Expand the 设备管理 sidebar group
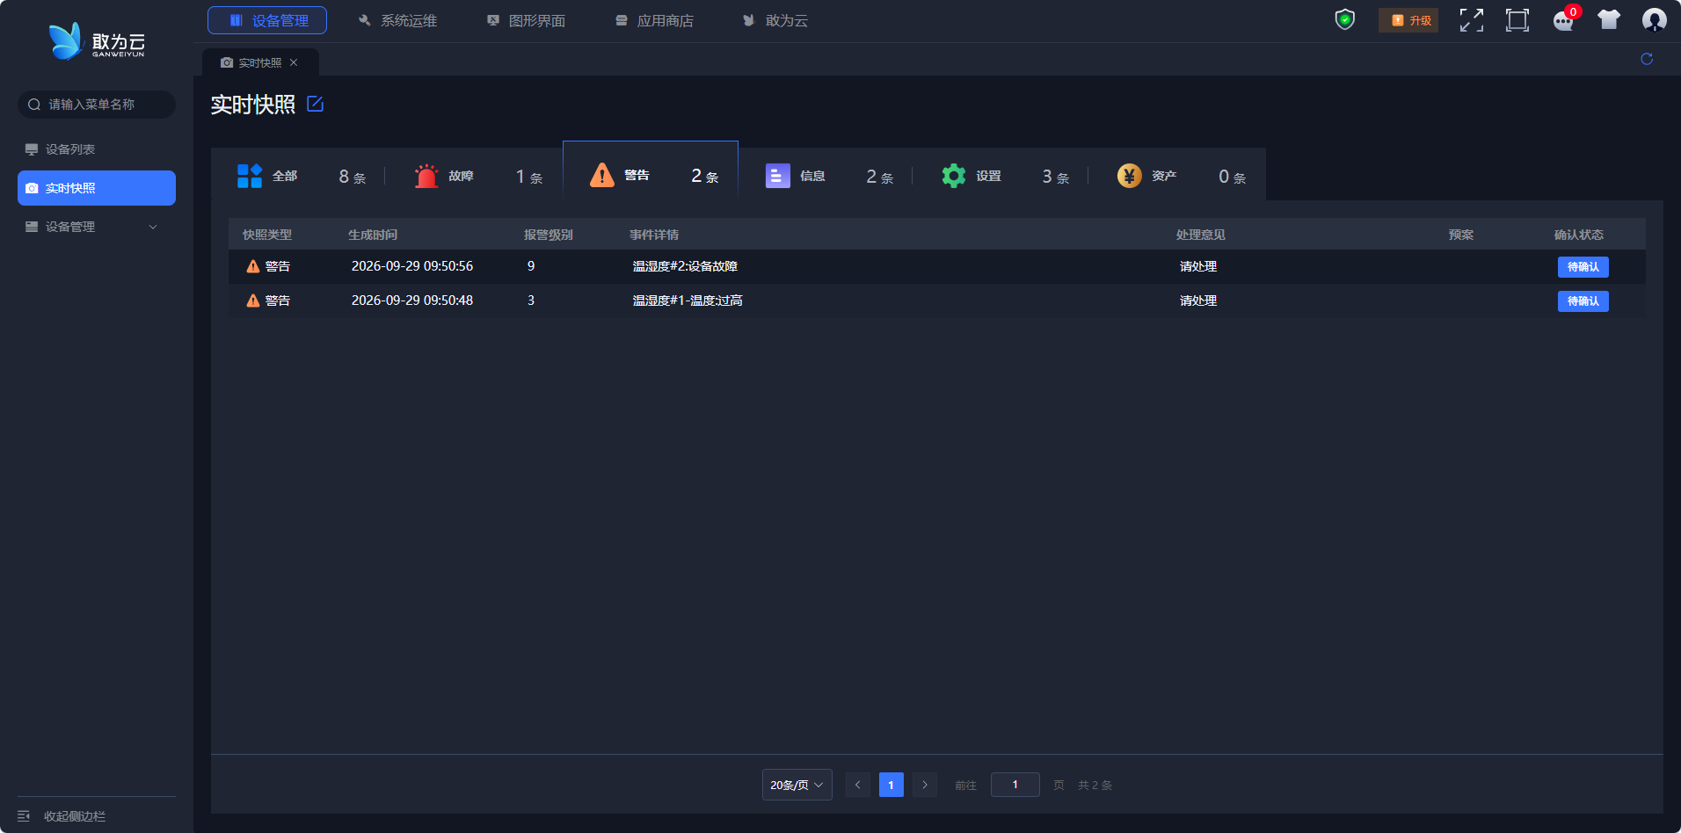This screenshot has height=833, width=1681. (97, 227)
